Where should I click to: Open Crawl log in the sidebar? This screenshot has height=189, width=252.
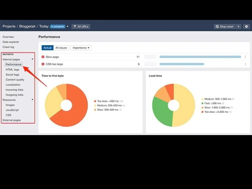pyautogui.click(x=8, y=47)
